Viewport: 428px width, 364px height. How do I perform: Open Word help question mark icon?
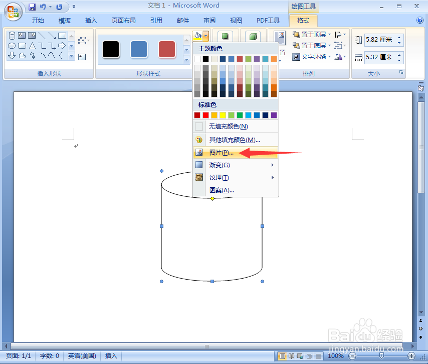420,20
